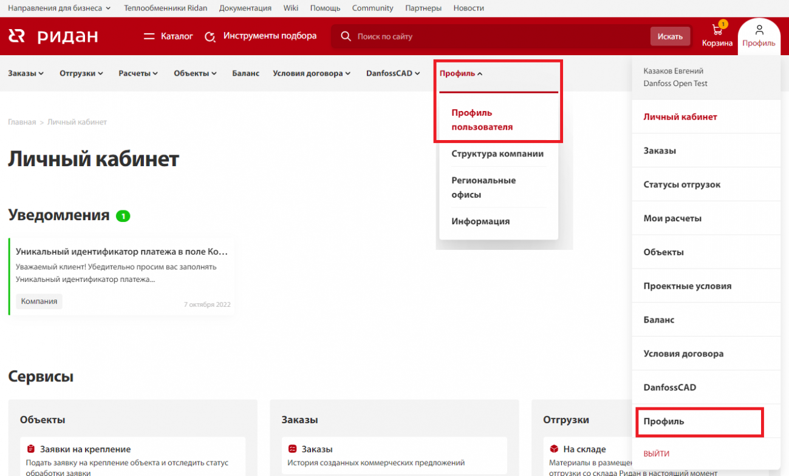This screenshot has width=789, height=476.
Task: Open the Каталог hamburger icon
Action: (x=148, y=36)
